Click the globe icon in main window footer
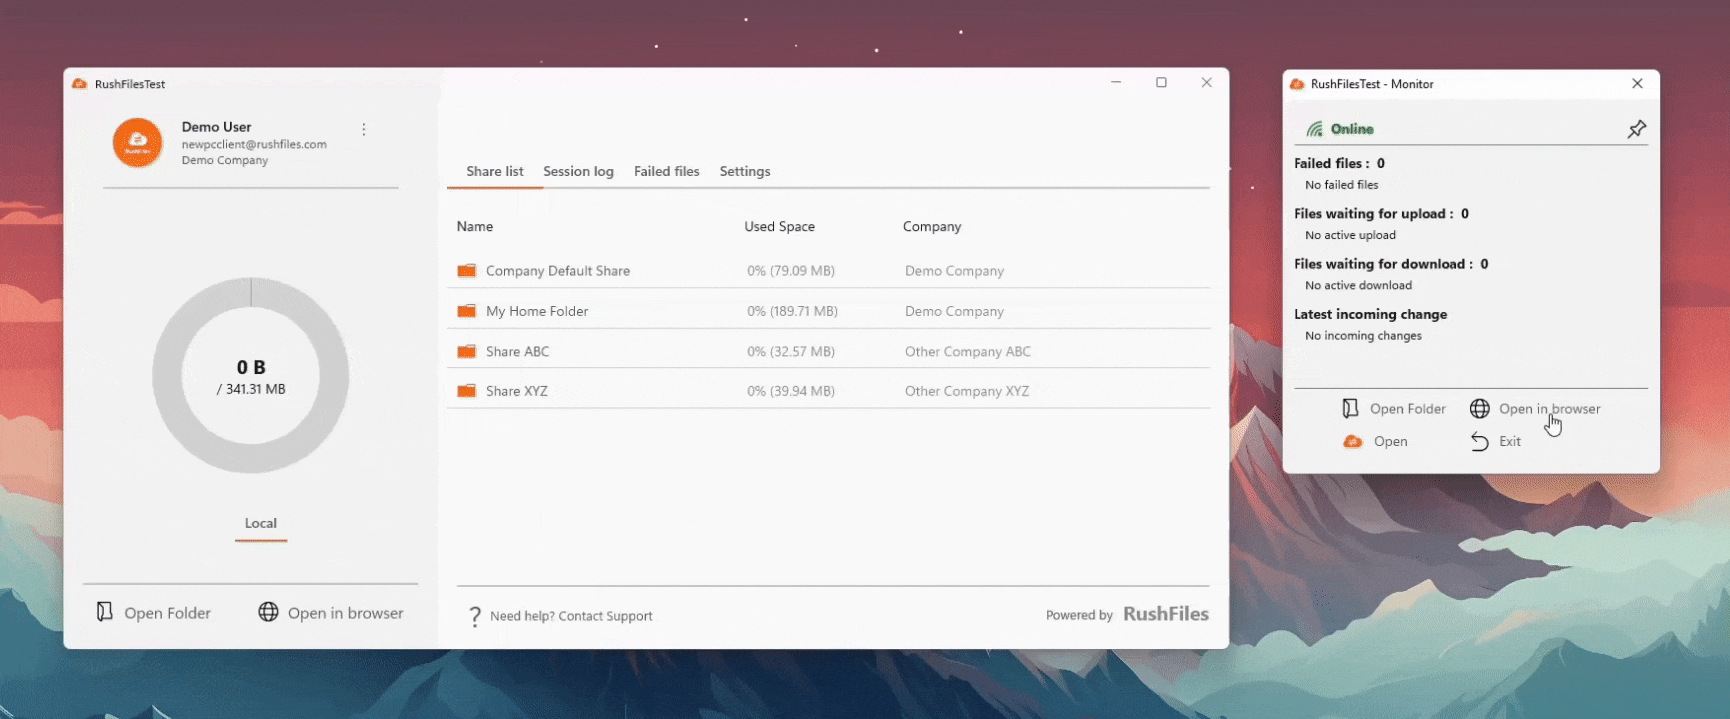 point(268,612)
